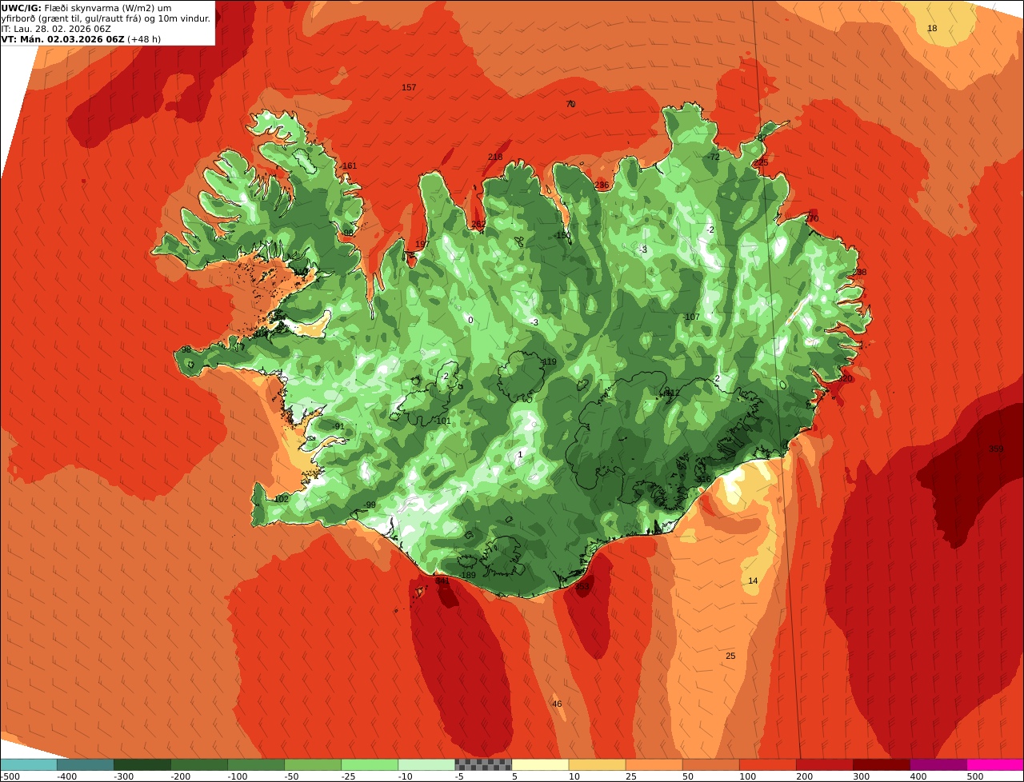Click the map value "-150"
This screenshot has width=1024, height=782.
click(x=562, y=235)
